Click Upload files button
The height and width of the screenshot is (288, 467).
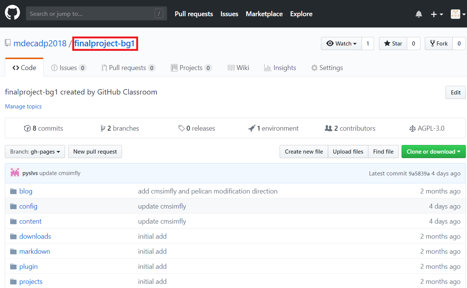click(x=348, y=151)
